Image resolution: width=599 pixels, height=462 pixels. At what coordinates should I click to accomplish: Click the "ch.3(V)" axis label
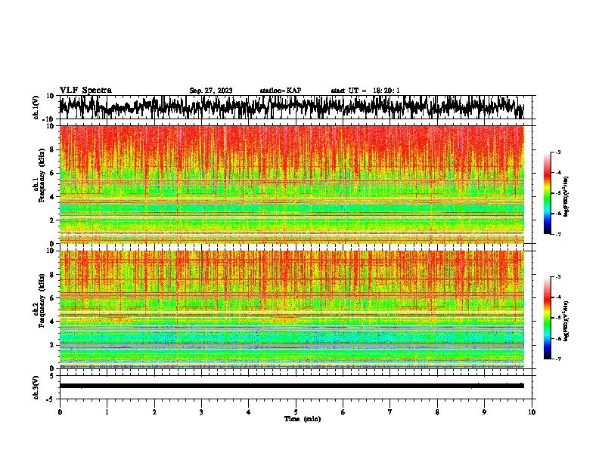(x=36, y=387)
